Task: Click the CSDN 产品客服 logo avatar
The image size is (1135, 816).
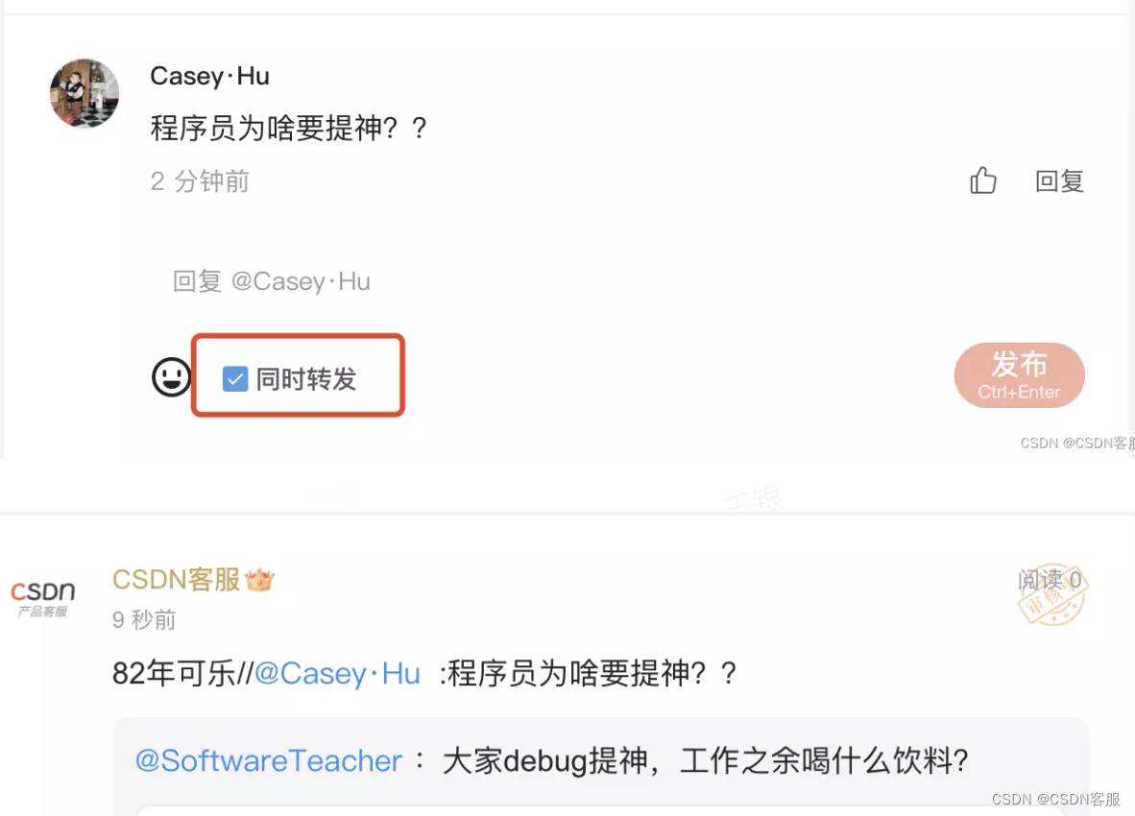Action: 42,599
